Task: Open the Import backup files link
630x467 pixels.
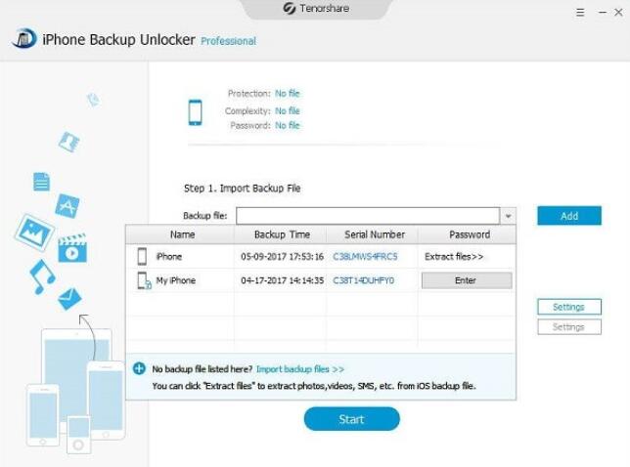Action: [x=300, y=369]
